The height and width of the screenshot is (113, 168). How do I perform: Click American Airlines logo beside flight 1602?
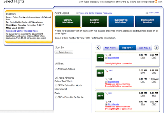(x=106, y=71)
